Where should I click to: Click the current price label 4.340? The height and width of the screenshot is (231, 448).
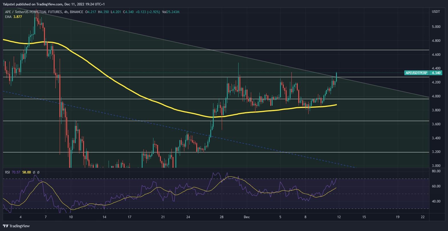point(436,73)
